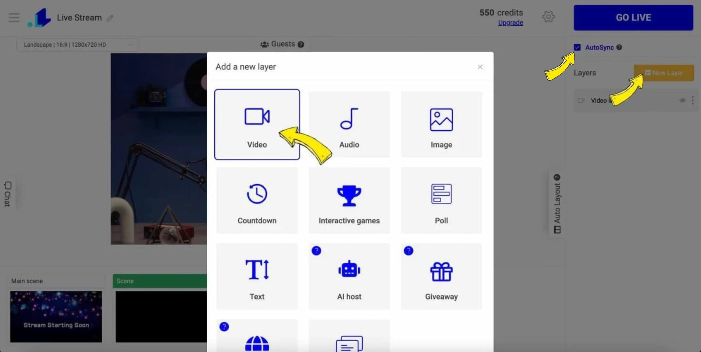The image size is (701, 352).
Task: Select the Stream Starting Soon scene thumbnail
Action: (56, 316)
